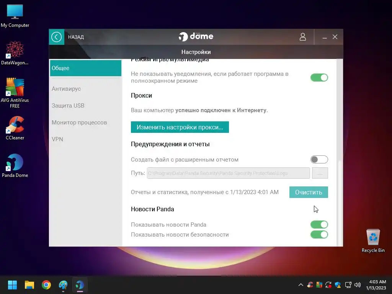Select the AVG AntiVirus FREE shortcut
Viewport: 392px width, 294px height.
[15, 93]
